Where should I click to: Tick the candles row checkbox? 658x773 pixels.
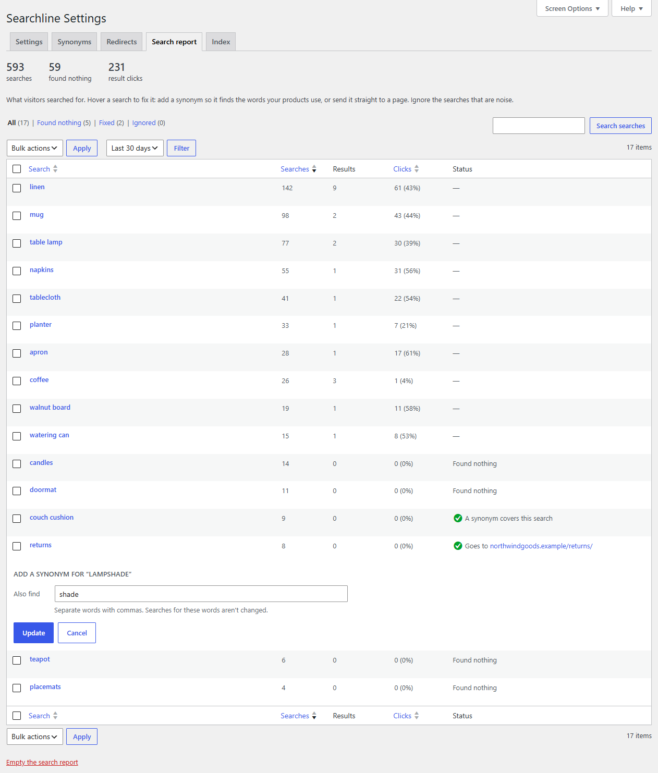click(x=17, y=464)
